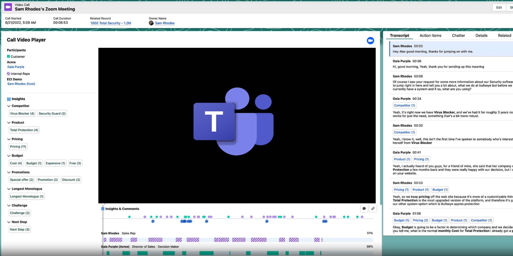The width and height of the screenshot is (513, 256).
Task: Click Sam Rhodes owner avatar
Action: tap(151, 23)
